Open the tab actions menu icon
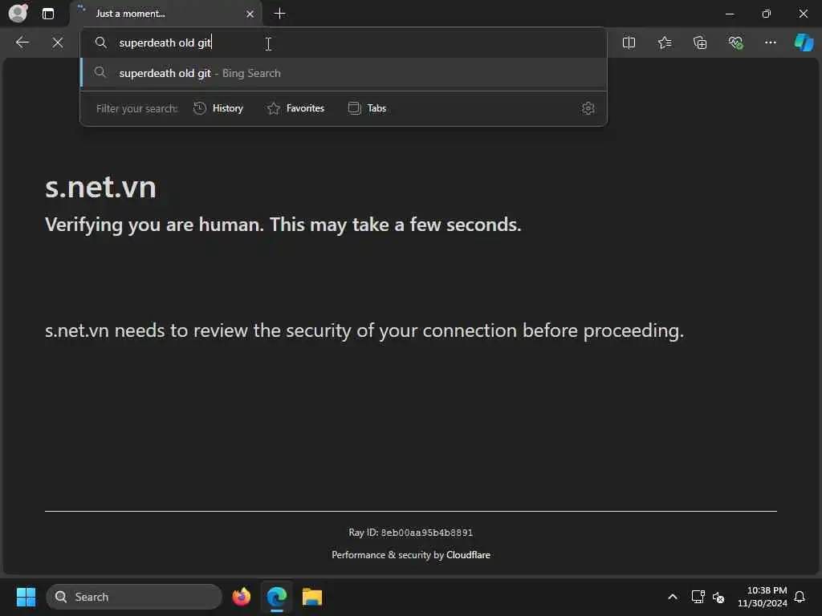The width and height of the screenshot is (822, 616). pyautogui.click(x=48, y=14)
